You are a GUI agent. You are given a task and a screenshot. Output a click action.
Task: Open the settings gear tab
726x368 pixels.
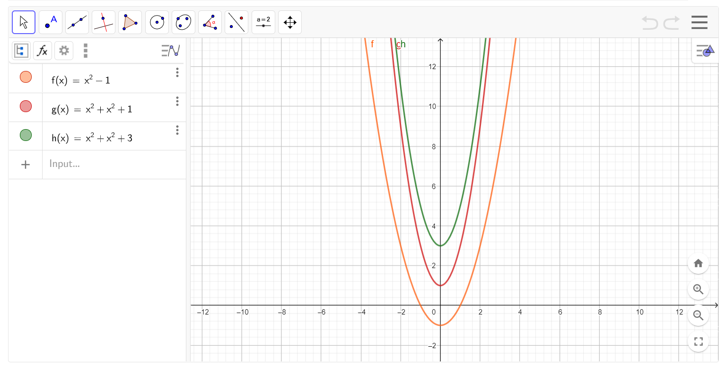[x=64, y=50]
